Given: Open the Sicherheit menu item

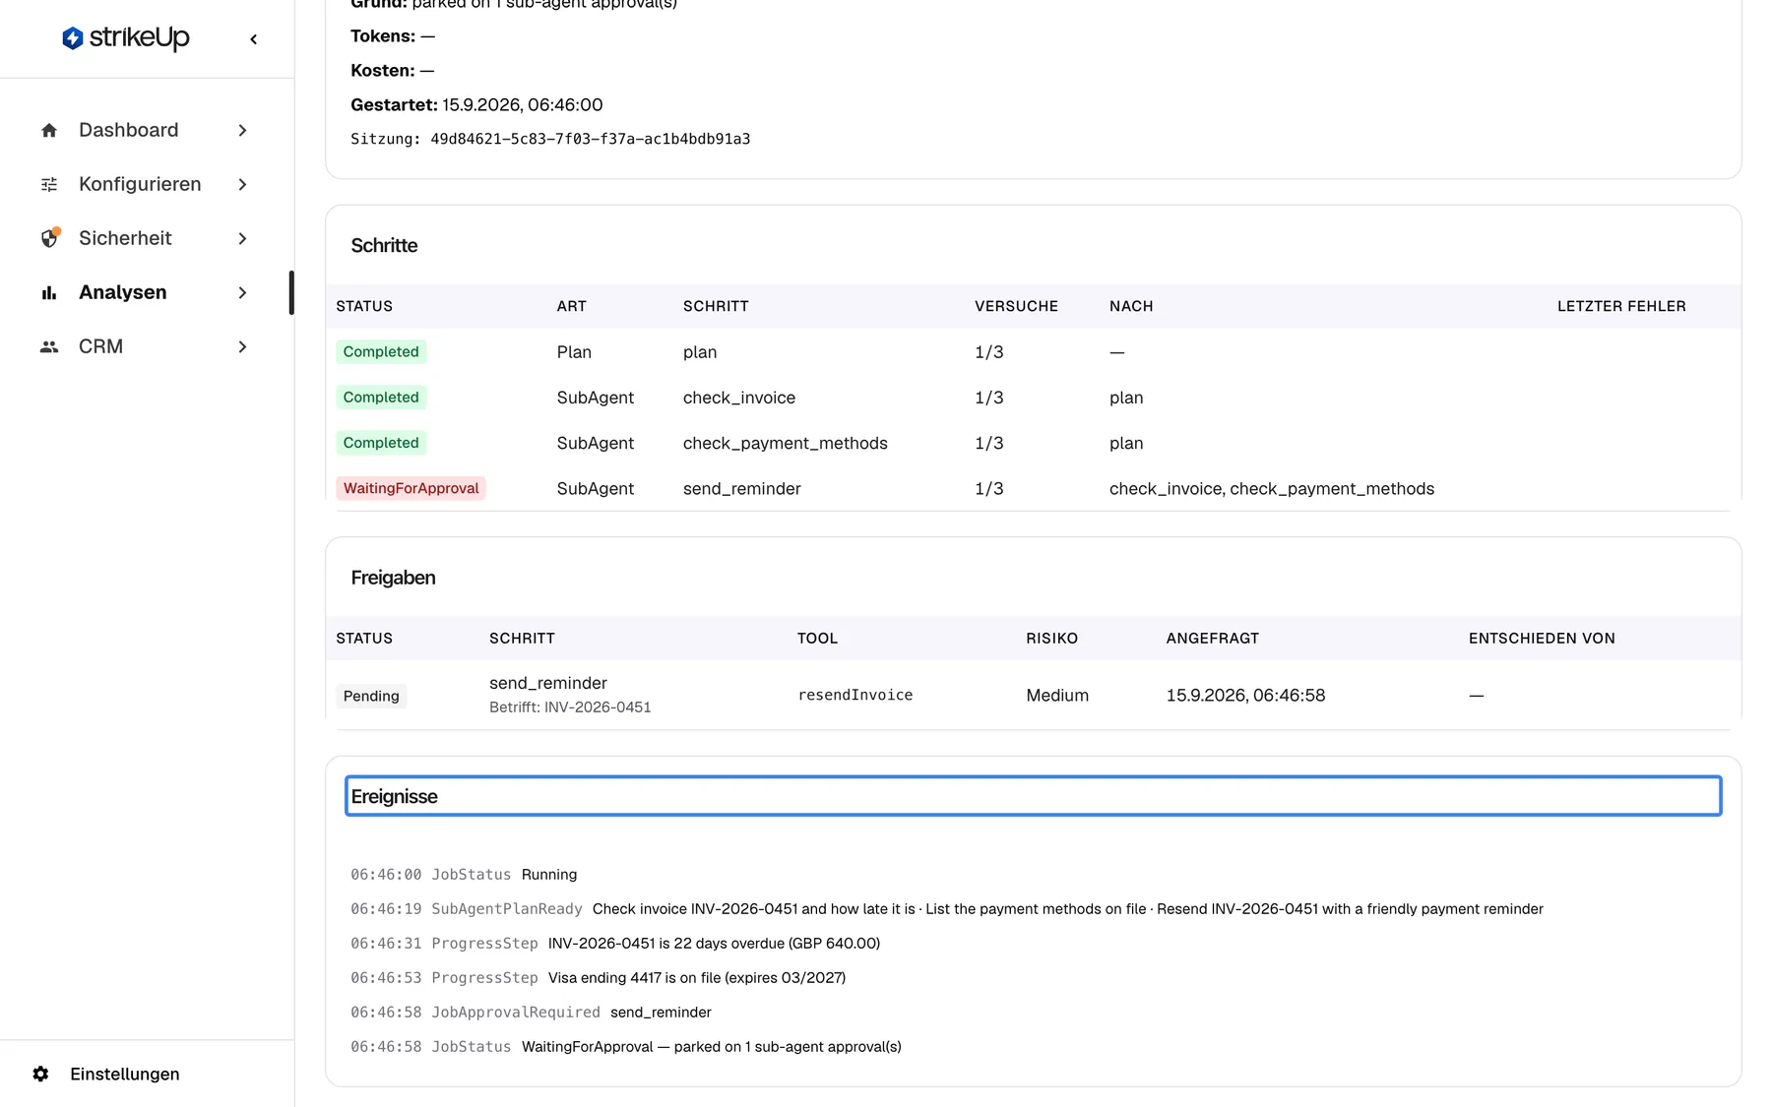Looking at the screenshot, I should click(x=145, y=238).
